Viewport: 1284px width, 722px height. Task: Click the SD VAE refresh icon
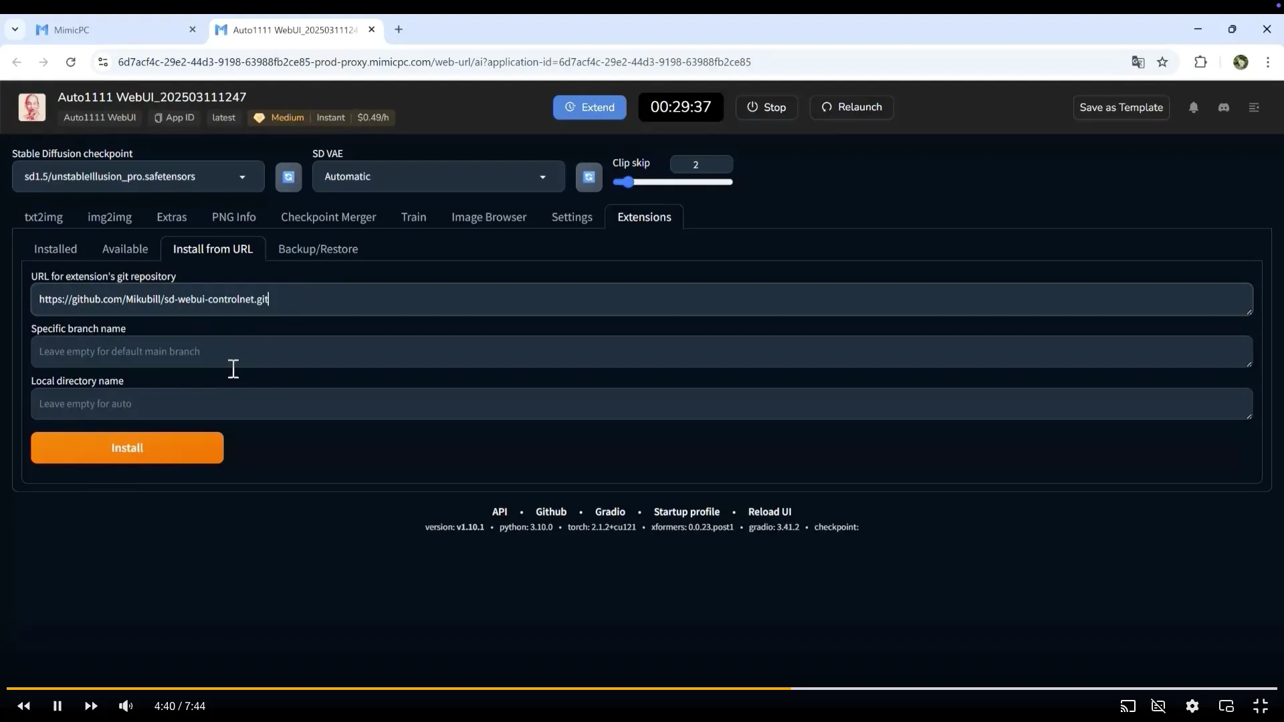(588, 177)
